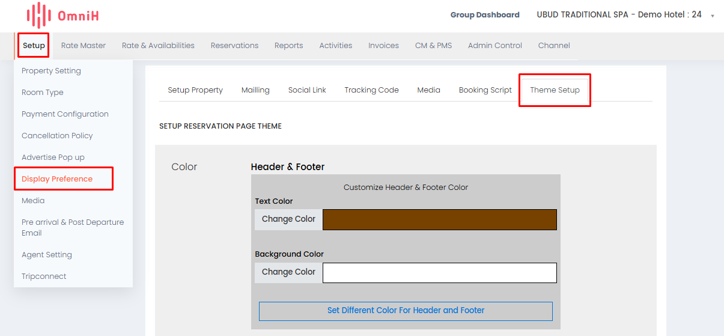Switch to Booking Script tab
This screenshot has height=336, width=724.
click(x=485, y=90)
